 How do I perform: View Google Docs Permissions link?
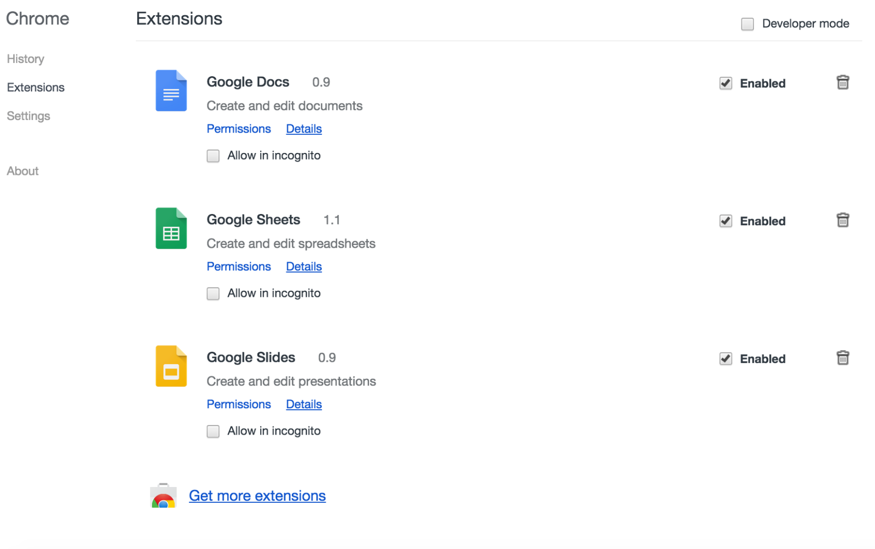[238, 129]
